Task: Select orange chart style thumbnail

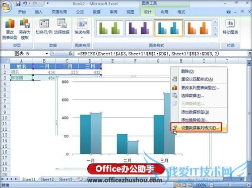Action: point(198,28)
